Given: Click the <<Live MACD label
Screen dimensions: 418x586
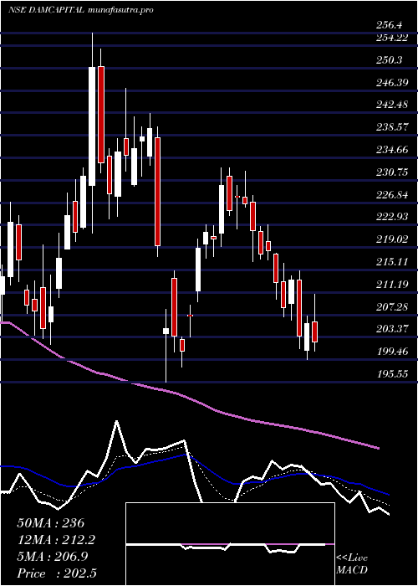Looking at the screenshot, I should (x=352, y=564).
